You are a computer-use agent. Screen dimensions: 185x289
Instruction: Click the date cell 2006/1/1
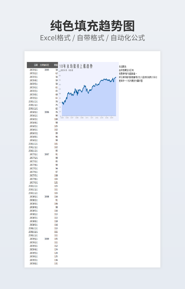tap(34, 112)
